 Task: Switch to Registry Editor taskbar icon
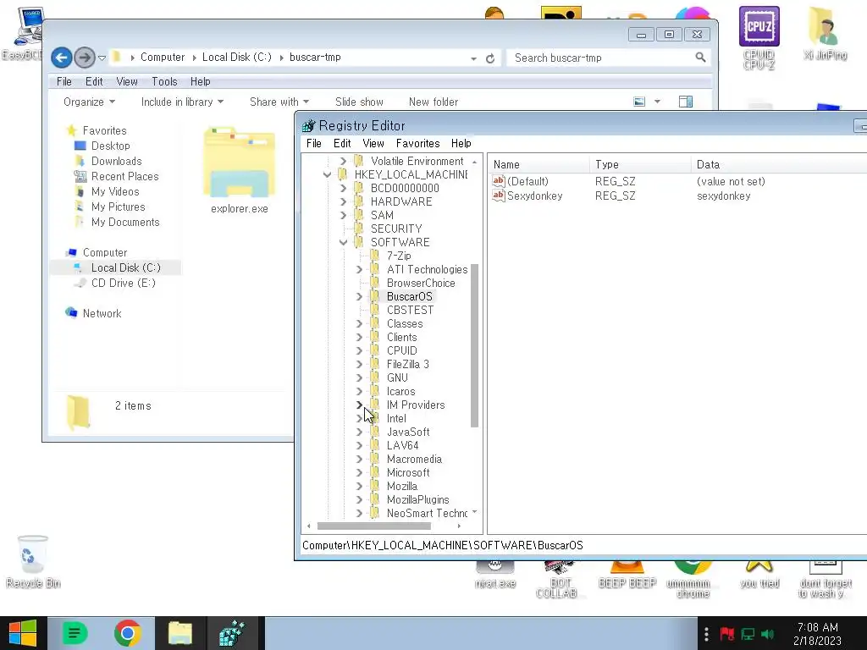coord(233,633)
